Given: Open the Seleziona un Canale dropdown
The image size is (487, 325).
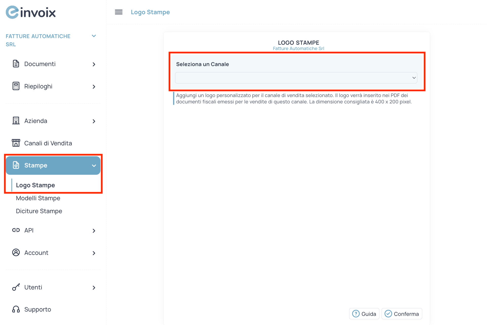Looking at the screenshot, I should click(x=296, y=78).
